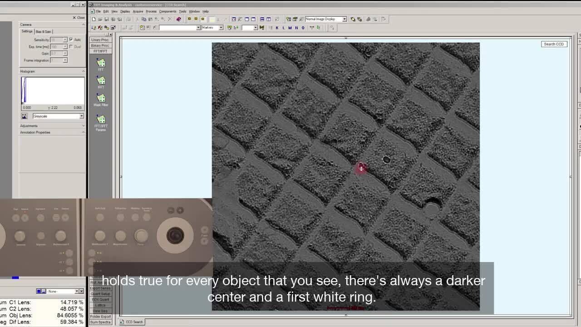581x327 pixels.
Task: Click the histogram image icon beside Greyscale
Action: [x=25, y=116]
